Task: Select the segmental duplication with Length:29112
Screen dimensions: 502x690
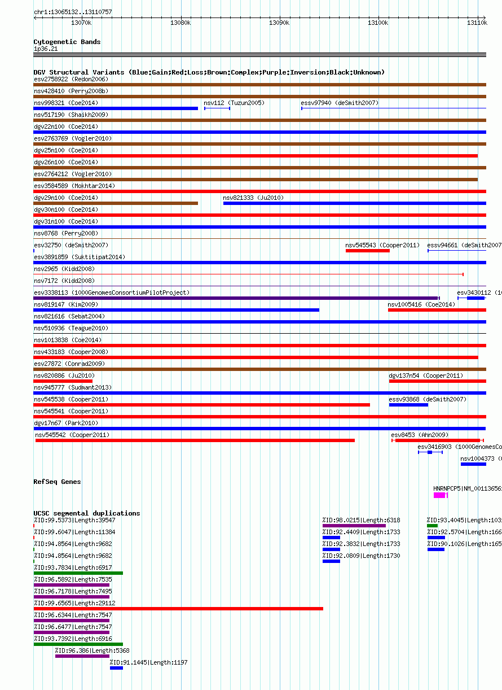Action: (178, 609)
